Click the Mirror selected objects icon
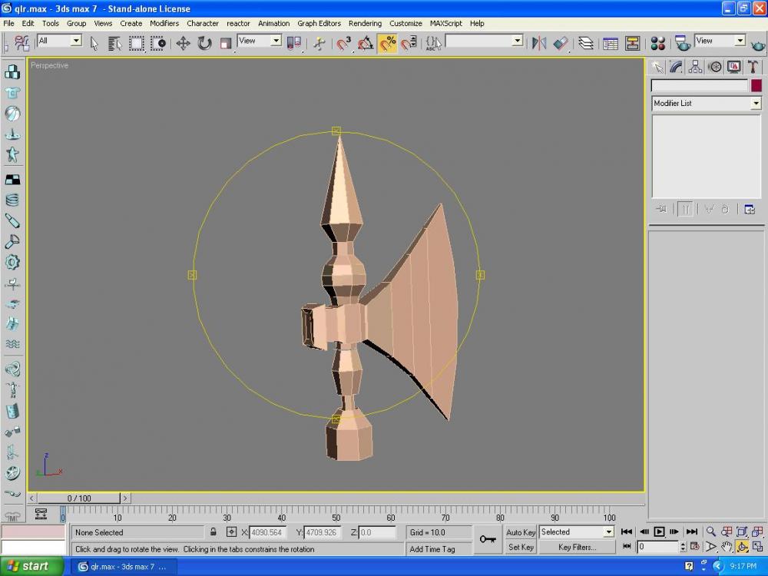768x576 pixels. [539, 43]
